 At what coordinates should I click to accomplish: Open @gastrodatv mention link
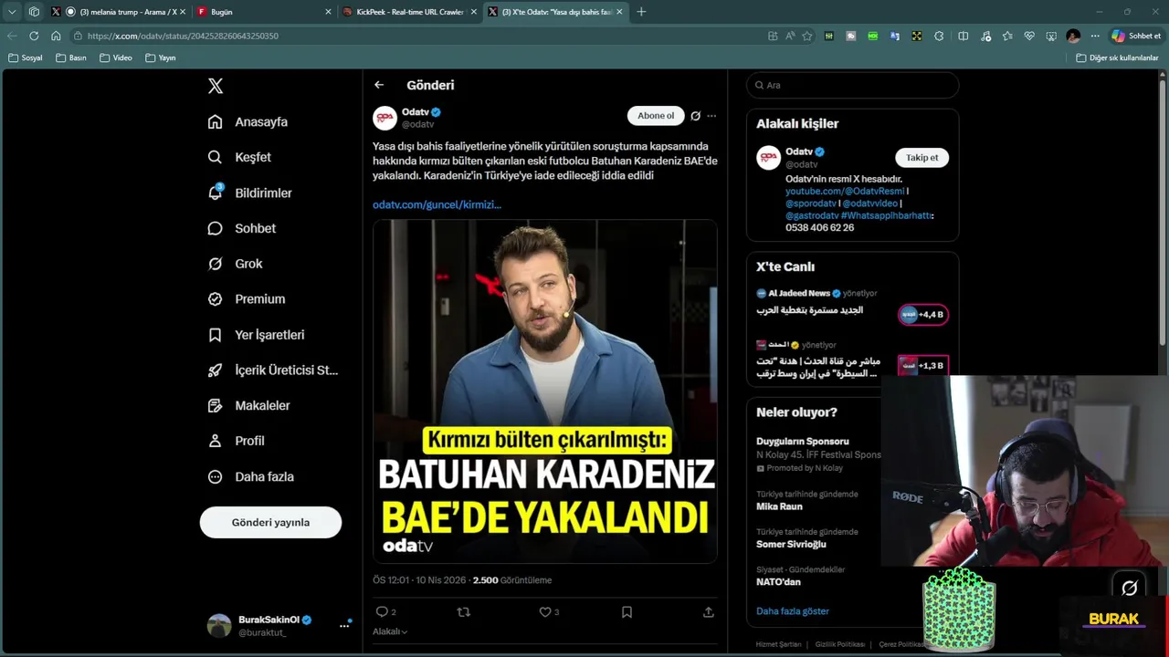point(811,215)
